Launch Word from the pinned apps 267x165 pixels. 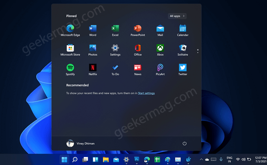pos(93,30)
